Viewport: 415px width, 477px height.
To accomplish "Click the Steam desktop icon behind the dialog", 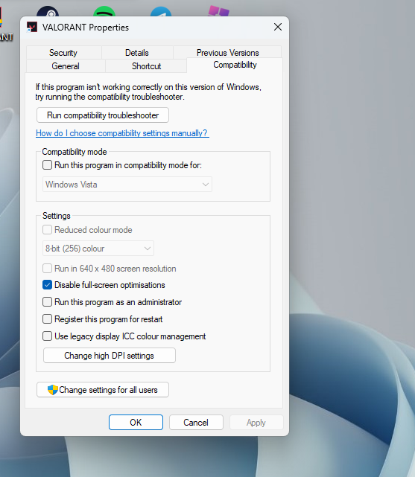I will click(x=48, y=12).
